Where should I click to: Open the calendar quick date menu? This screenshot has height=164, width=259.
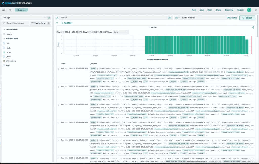[x=177, y=18]
